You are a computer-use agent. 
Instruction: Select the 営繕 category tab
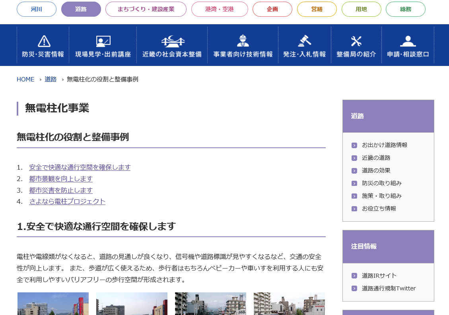tap(317, 9)
